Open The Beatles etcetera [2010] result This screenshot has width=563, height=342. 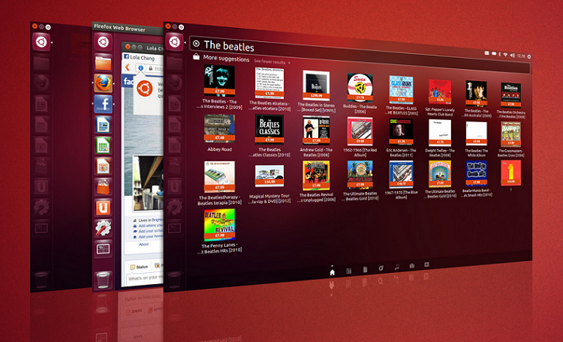[x=270, y=89]
